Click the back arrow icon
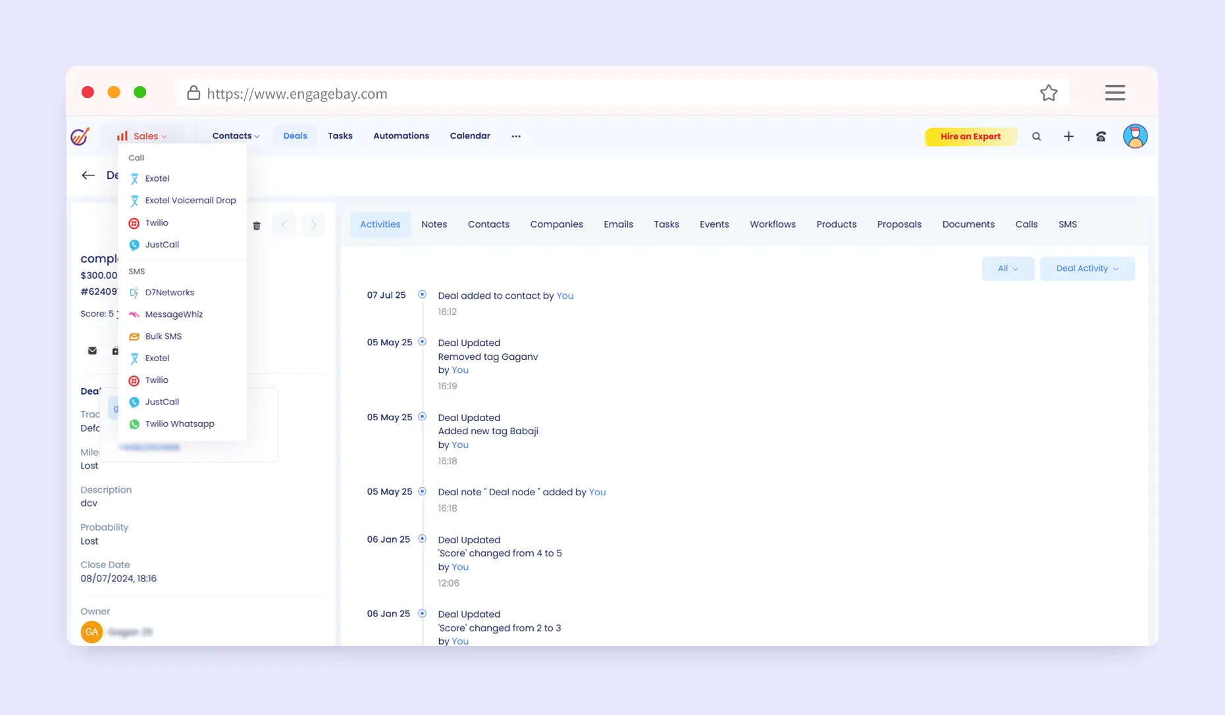 pos(88,176)
